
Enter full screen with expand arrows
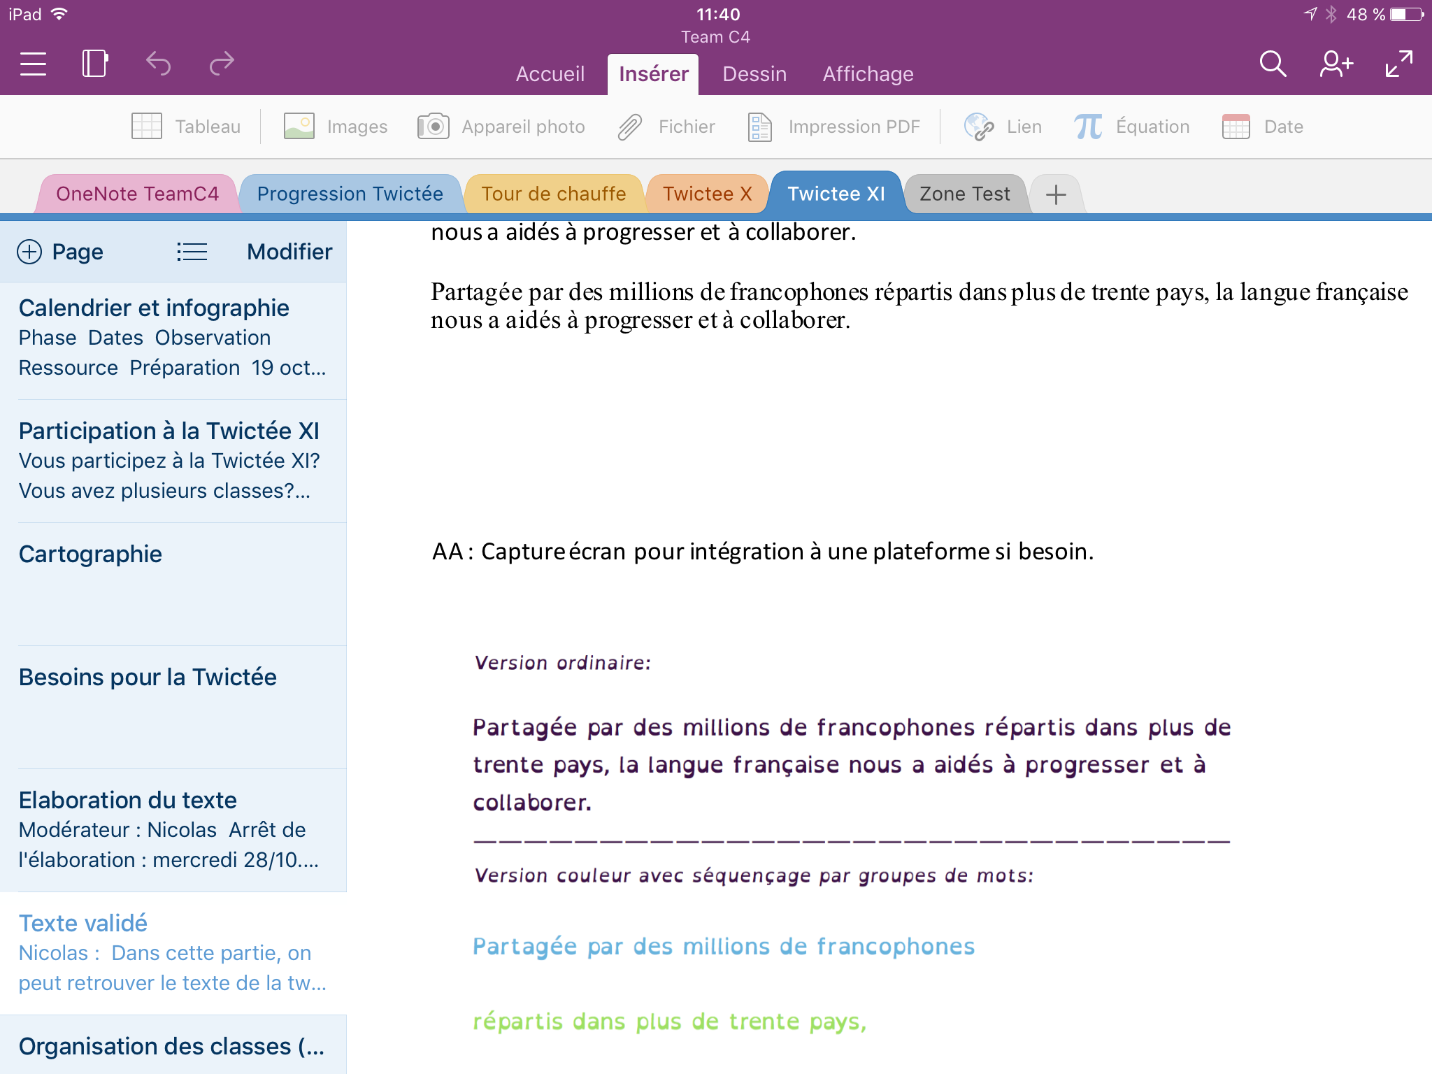click(x=1398, y=64)
